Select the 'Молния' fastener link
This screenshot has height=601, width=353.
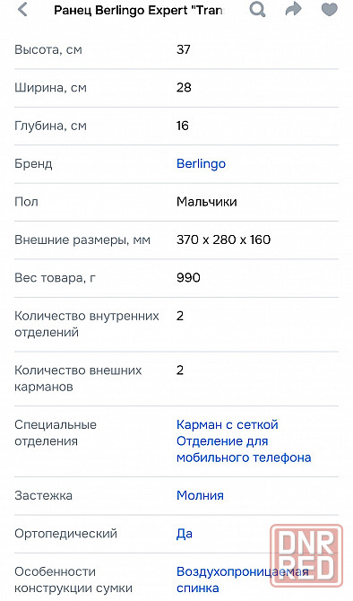point(200,495)
